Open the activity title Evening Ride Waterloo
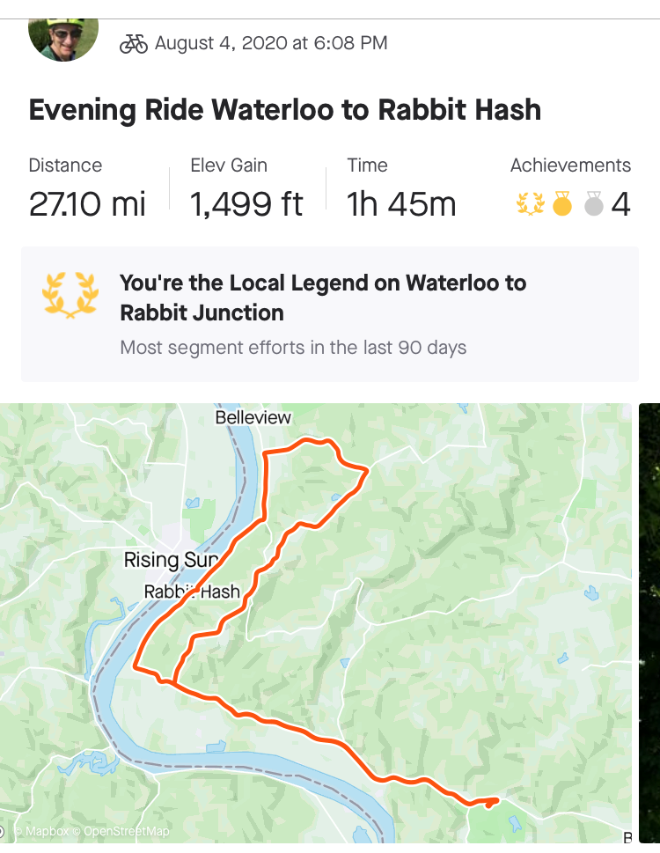 284,110
